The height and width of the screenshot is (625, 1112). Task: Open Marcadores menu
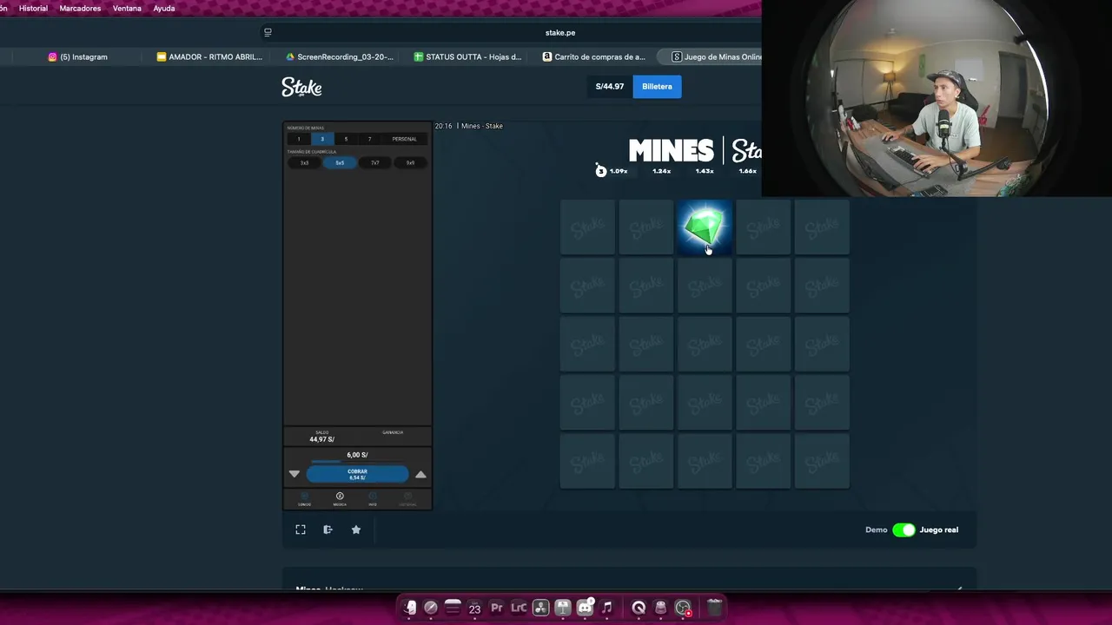pos(80,8)
